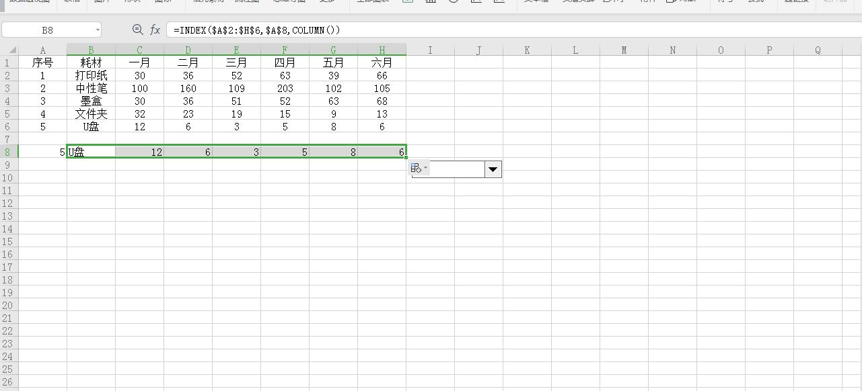
Task: Select the 中性笔 cell
Action: pyautogui.click(x=92, y=88)
